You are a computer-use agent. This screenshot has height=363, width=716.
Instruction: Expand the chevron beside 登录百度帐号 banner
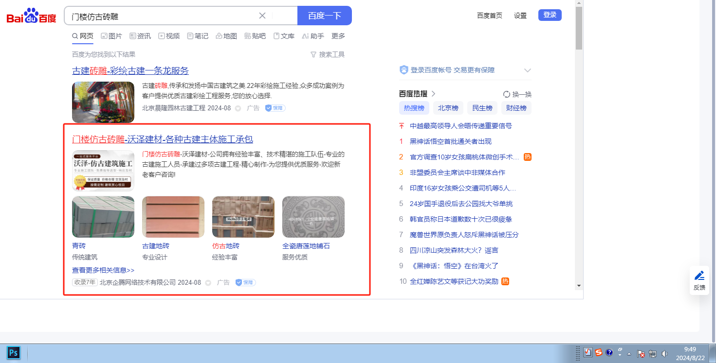[x=527, y=70]
